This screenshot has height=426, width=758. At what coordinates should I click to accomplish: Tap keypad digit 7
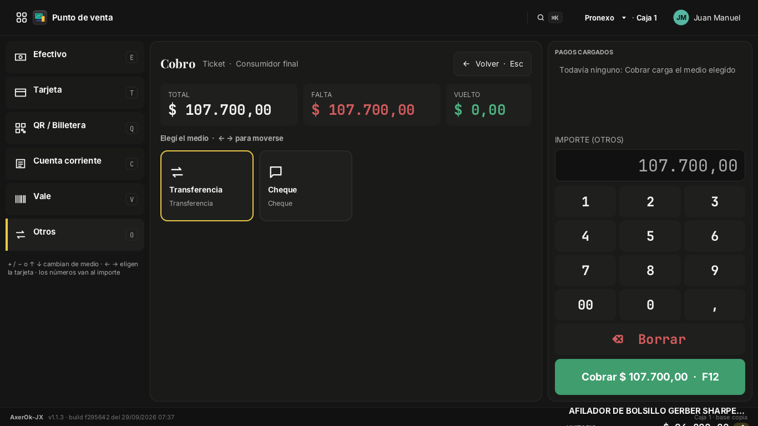tap(585, 271)
